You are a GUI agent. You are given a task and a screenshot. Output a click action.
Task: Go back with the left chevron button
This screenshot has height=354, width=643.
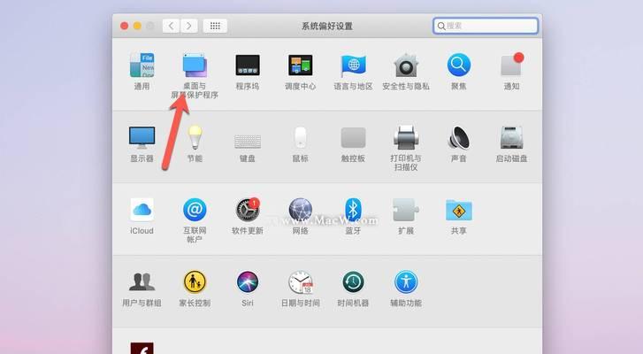171,26
